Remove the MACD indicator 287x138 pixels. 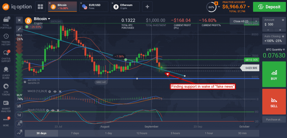point(60,91)
